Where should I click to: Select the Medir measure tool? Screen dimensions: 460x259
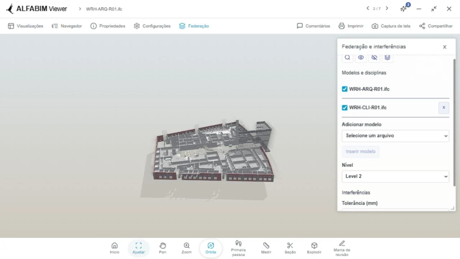pyautogui.click(x=266, y=248)
